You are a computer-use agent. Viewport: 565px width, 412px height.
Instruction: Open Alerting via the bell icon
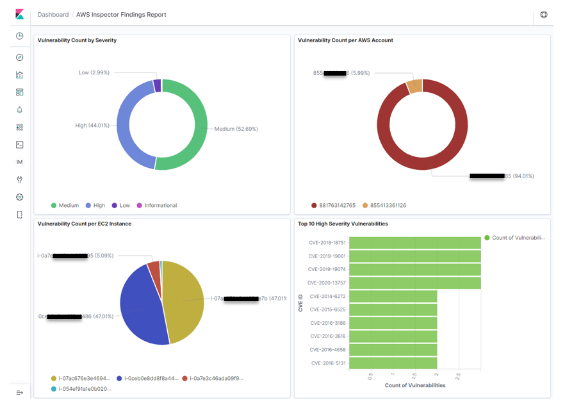click(x=19, y=110)
